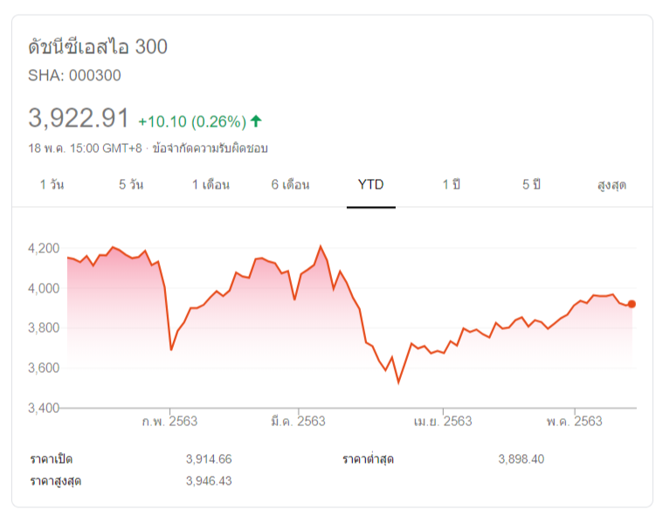This screenshot has height=516, width=663.
Task: Open the 1 เดือน range tab
Action: tap(213, 185)
